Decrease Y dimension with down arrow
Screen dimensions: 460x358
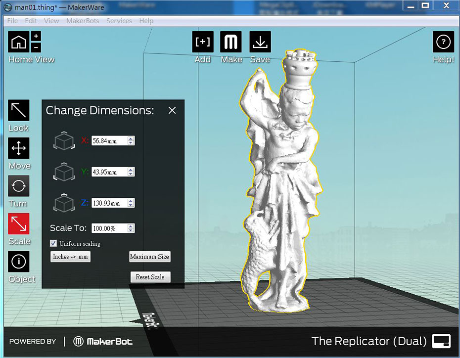click(x=131, y=174)
